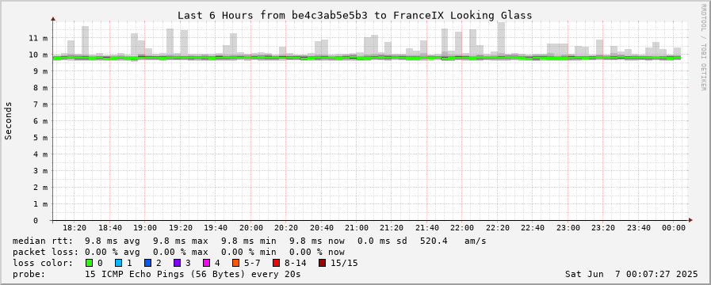
Task: Click the graph title mentioning FranceIX Looking Glass
Action: (x=354, y=15)
